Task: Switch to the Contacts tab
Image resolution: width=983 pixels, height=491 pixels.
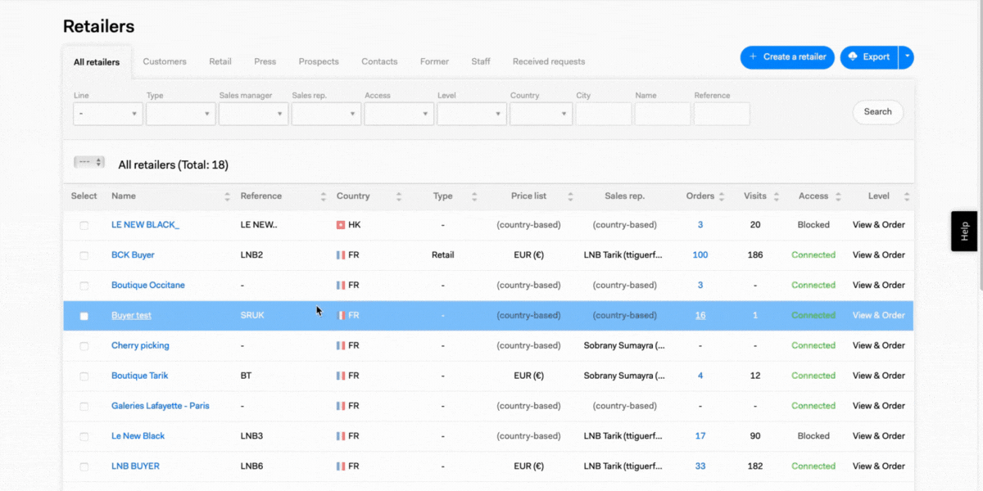Action: [379, 61]
